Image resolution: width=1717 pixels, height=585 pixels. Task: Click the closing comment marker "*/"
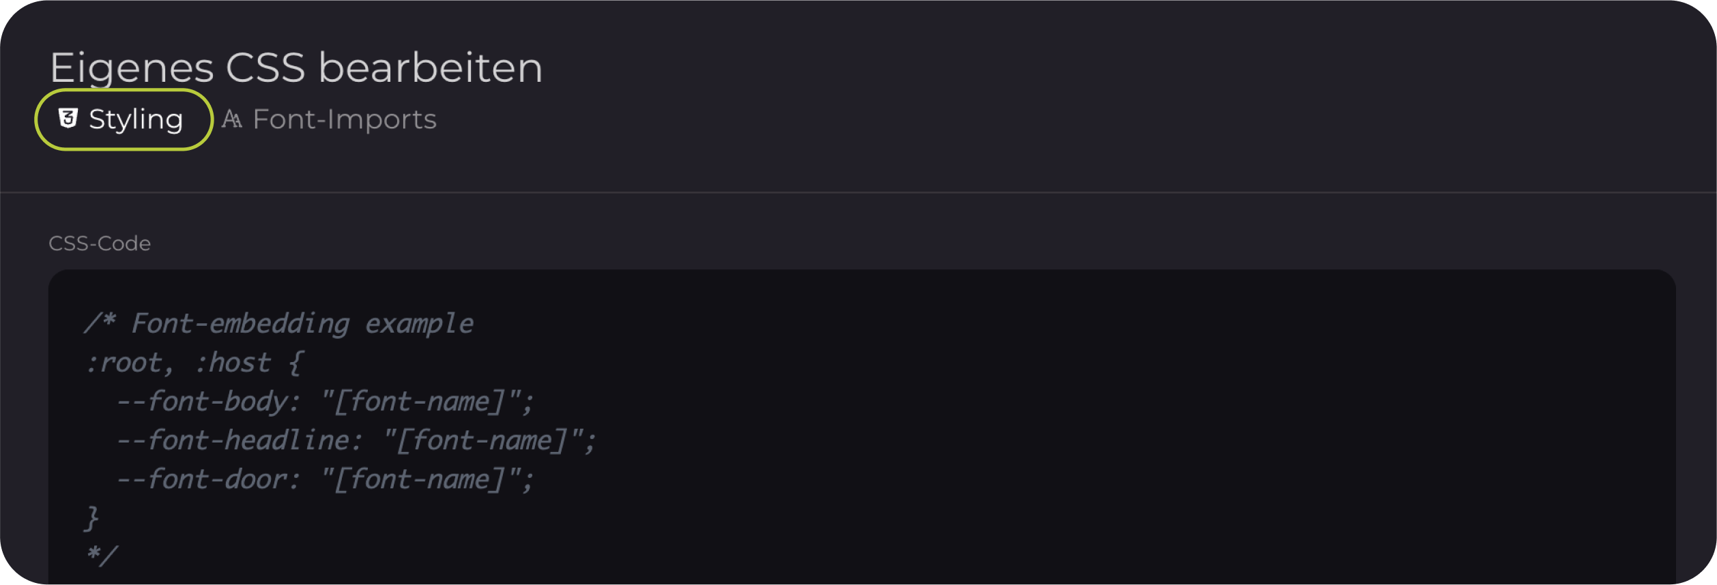pyautogui.click(x=102, y=556)
